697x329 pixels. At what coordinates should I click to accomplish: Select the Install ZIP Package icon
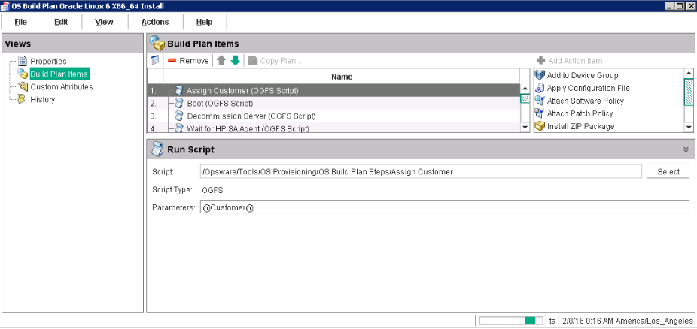pos(539,126)
